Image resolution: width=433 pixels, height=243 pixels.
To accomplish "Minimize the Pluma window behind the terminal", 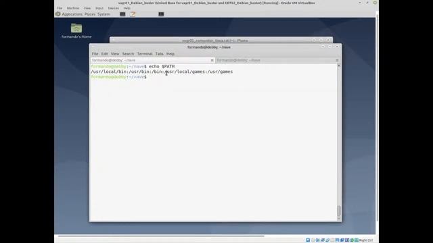I will tap(314, 40).
